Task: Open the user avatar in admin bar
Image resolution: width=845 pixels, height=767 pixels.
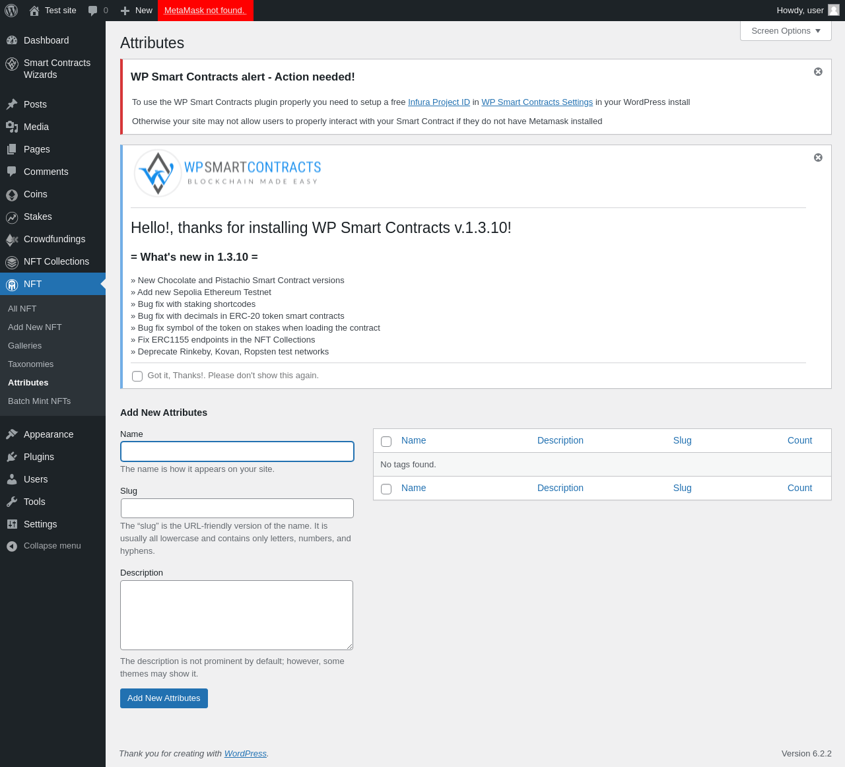Action: click(834, 10)
